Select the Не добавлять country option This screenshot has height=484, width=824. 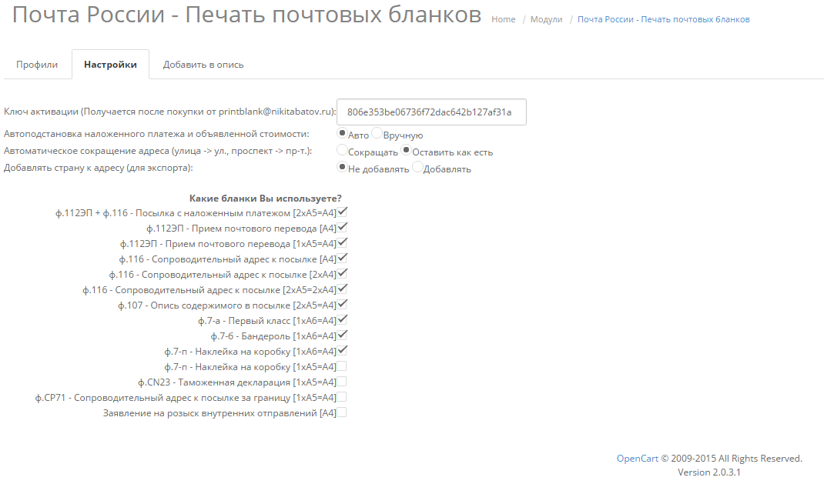tap(342, 167)
